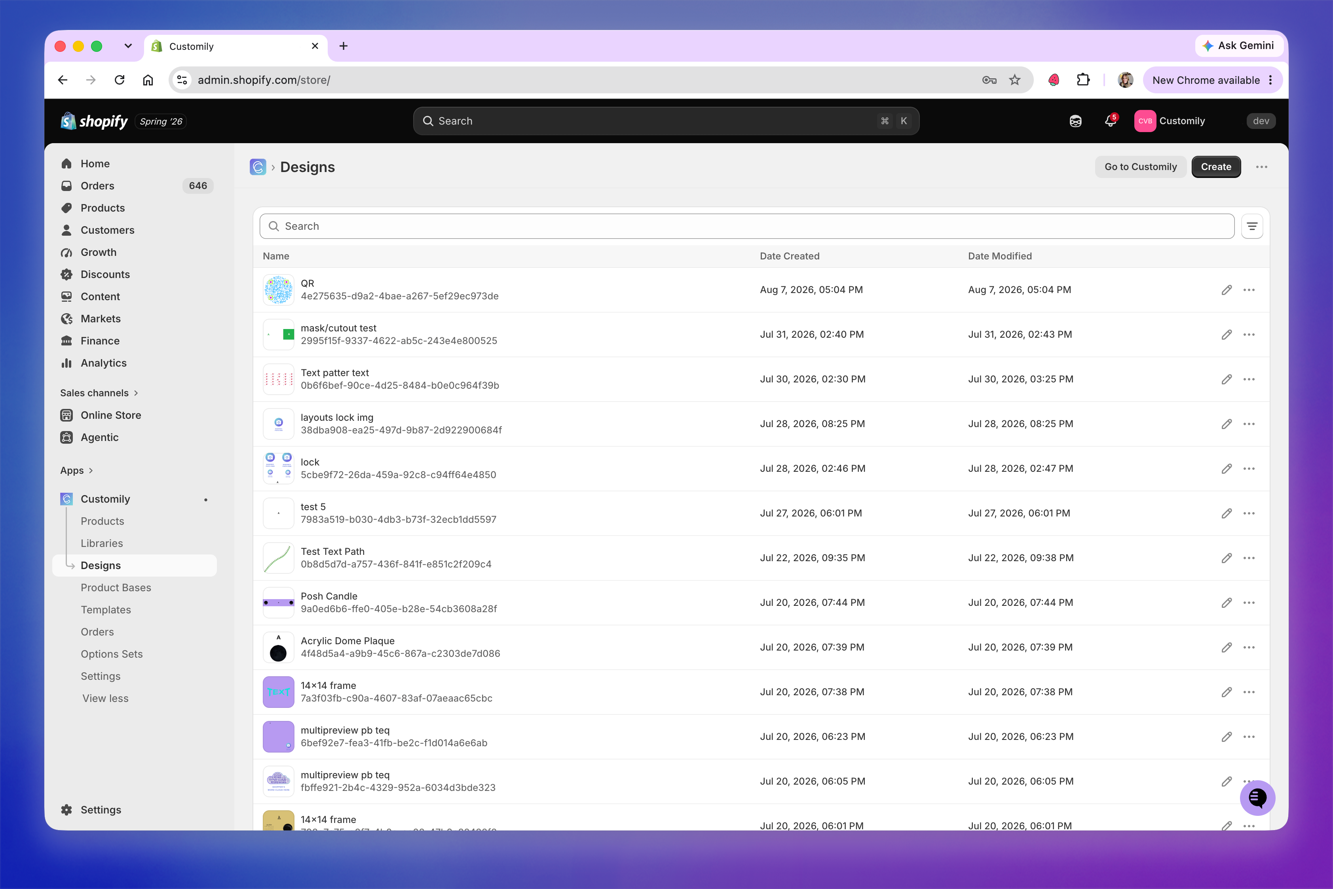The height and width of the screenshot is (889, 1333).
Task: Open the purple chat support bubble
Action: point(1257,798)
